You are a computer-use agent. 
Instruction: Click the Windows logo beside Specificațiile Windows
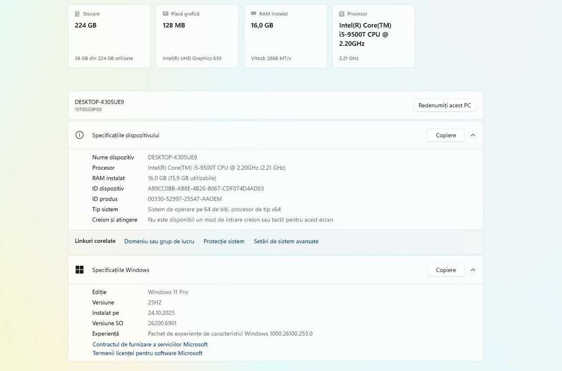coord(80,270)
